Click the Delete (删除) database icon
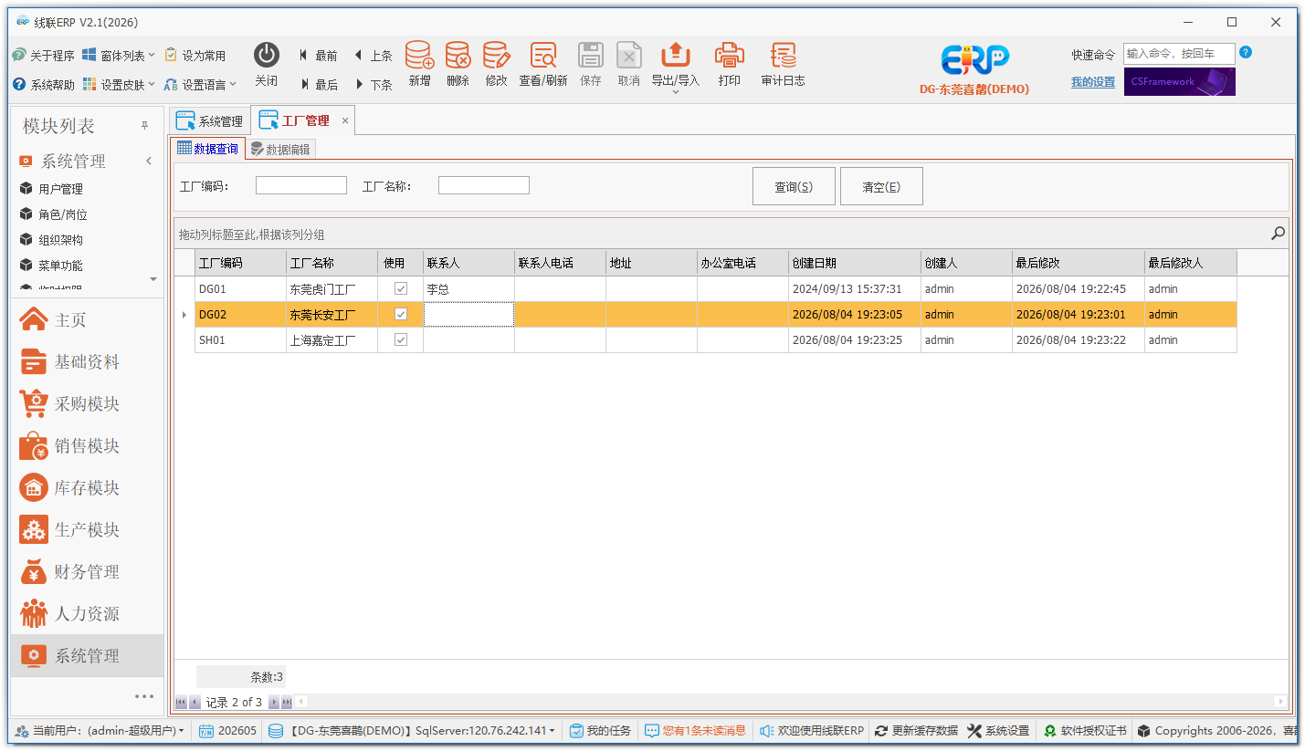This screenshot has width=1305, height=751. click(x=458, y=56)
